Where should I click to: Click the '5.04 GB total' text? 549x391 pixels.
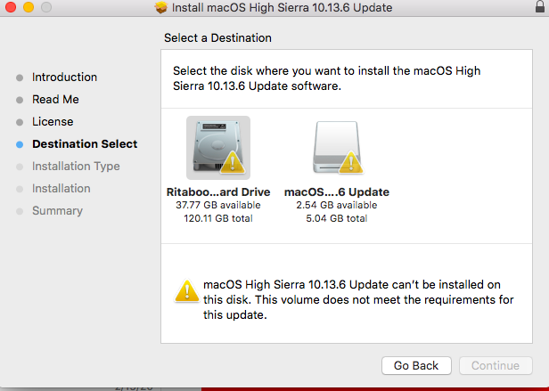pos(337,218)
